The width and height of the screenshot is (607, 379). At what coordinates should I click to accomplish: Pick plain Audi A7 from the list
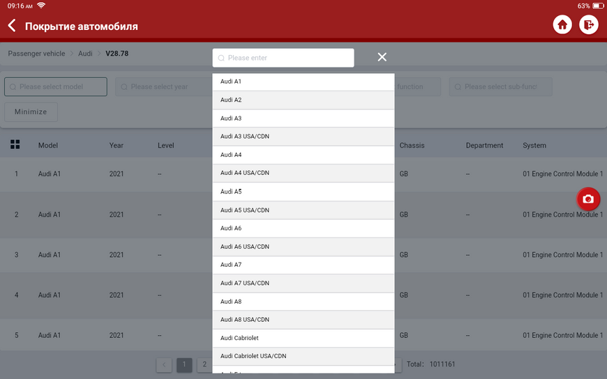(303, 265)
